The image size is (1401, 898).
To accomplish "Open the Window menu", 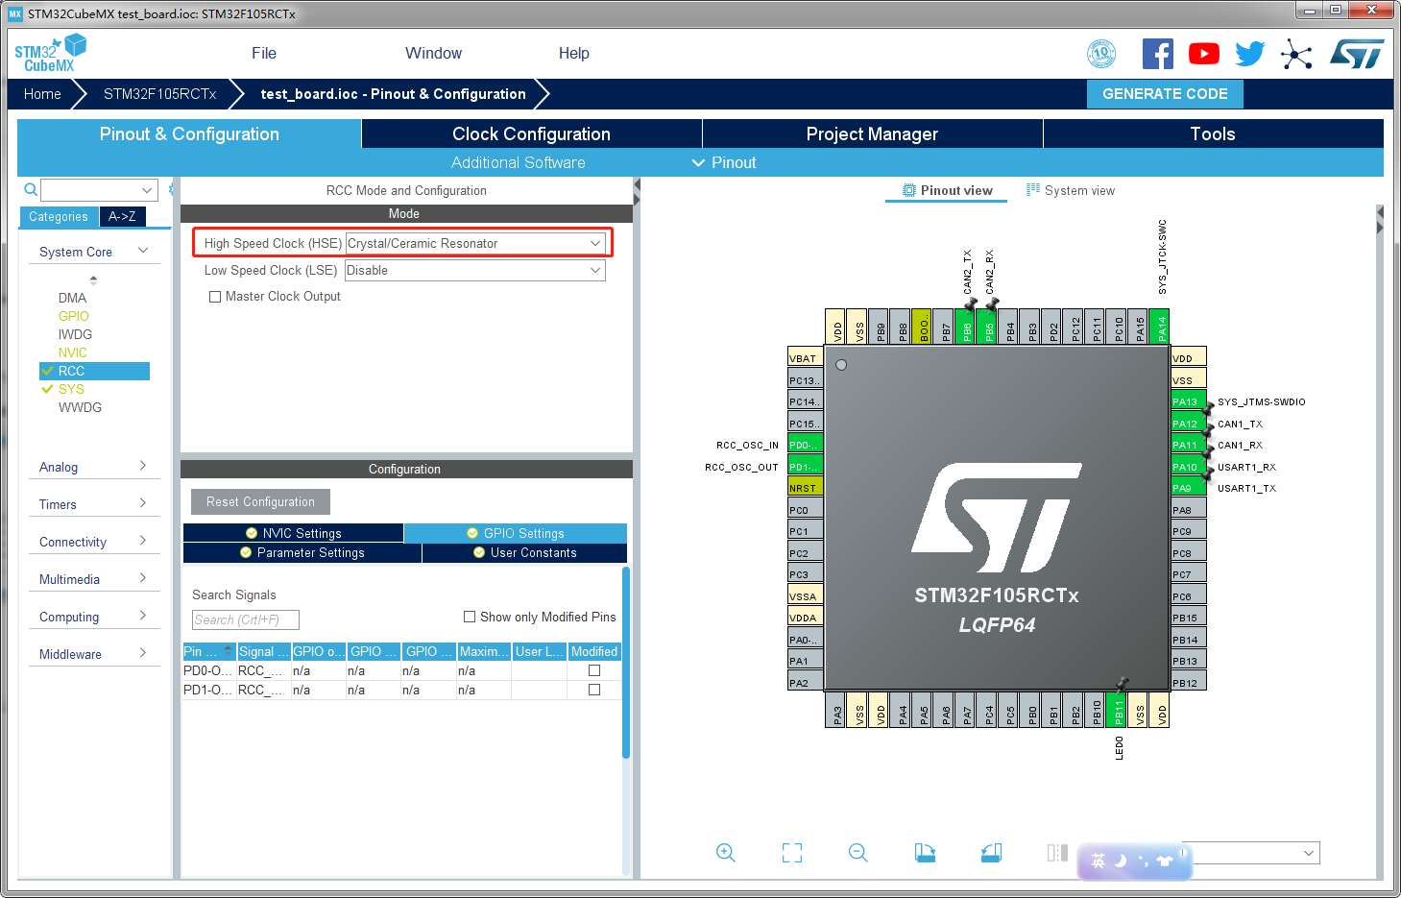I will point(433,53).
